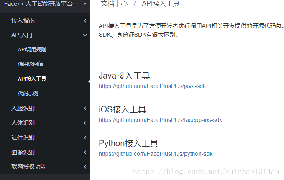Select the 接入指南 menu label
This screenshot has width=284, height=180.
click(23, 20)
